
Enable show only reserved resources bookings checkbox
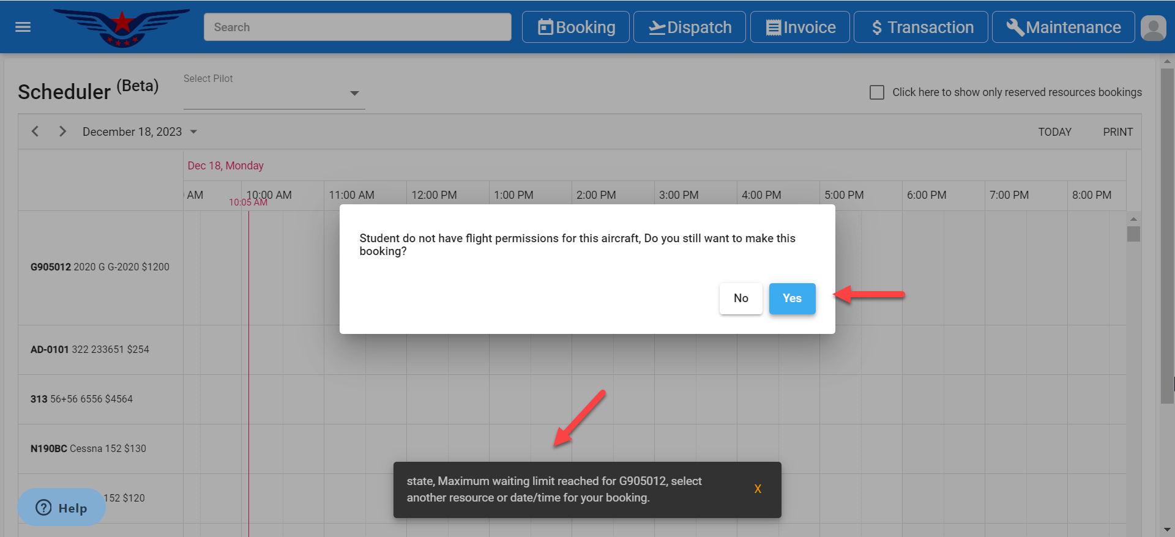click(x=877, y=92)
